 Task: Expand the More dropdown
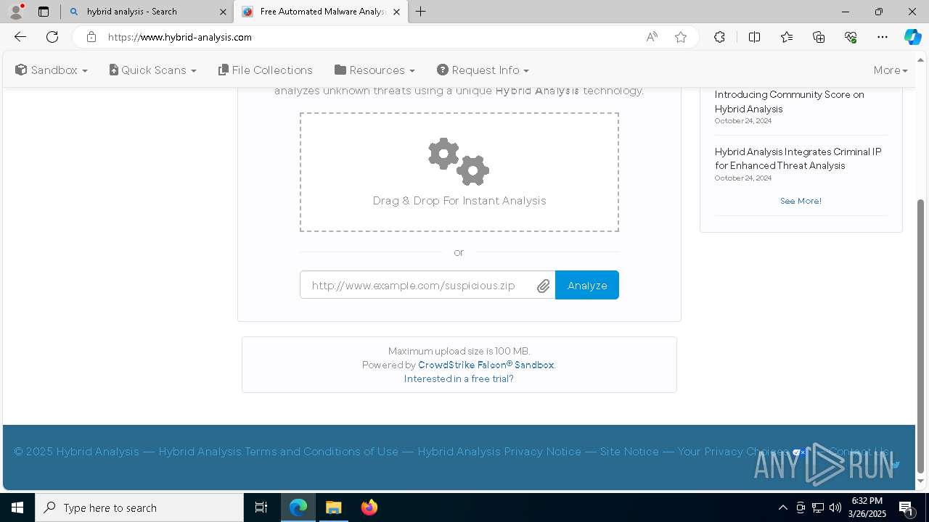pos(891,70)
